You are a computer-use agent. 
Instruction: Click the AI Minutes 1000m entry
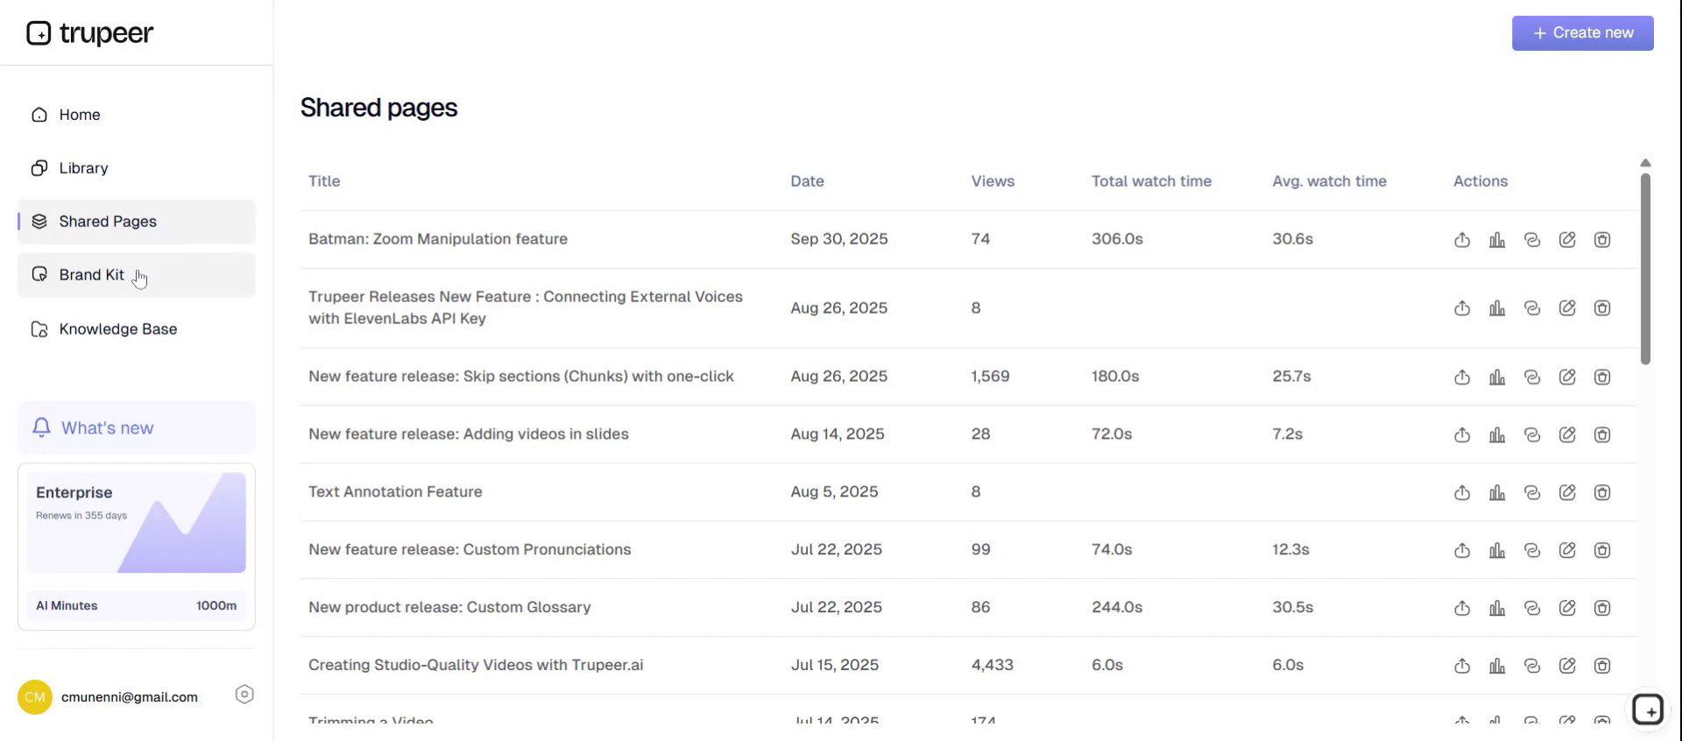click(137, 606)
